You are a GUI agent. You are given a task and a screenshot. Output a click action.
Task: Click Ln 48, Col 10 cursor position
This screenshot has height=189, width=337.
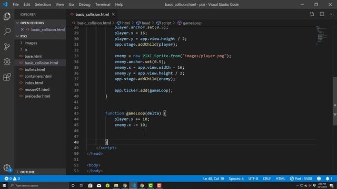click(x=213, y=178)
